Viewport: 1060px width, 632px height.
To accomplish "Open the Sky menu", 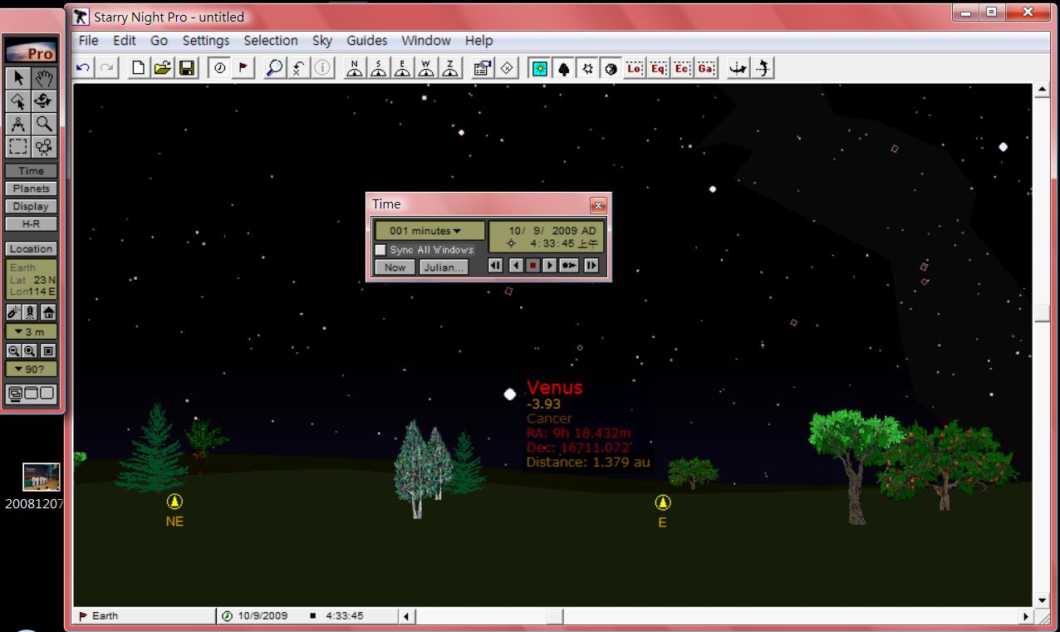I will coord(321,41).
